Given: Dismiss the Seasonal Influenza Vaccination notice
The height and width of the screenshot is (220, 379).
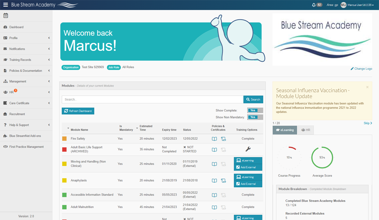Looking at the screenshot, I should (x=367, y=87).
